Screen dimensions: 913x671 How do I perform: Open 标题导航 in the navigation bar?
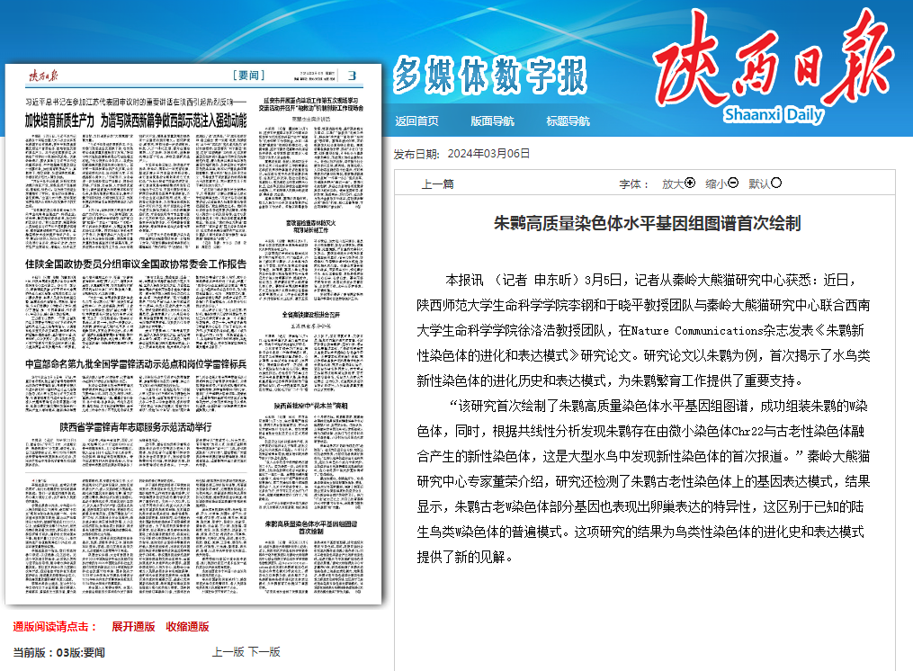pos(568,121)
